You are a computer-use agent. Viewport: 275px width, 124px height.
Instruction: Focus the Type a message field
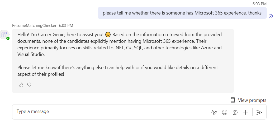(106, 112)
